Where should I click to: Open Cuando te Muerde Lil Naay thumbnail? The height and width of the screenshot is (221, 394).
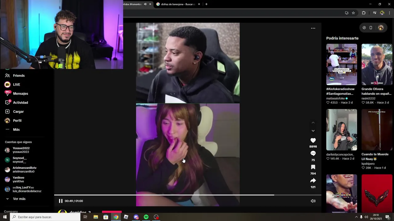(377, 130)
